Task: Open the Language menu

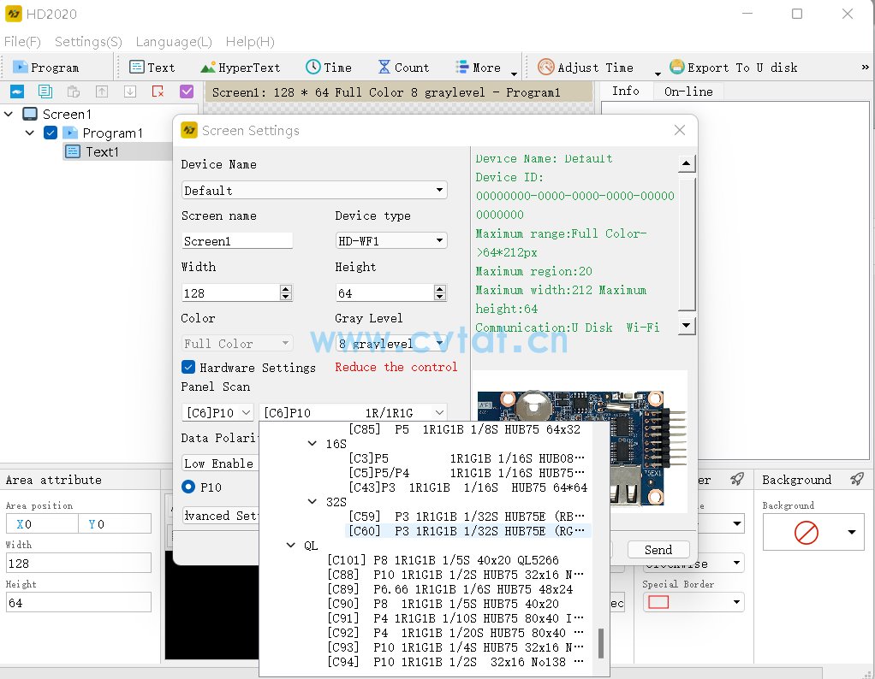Action: (x=174, y=42)
